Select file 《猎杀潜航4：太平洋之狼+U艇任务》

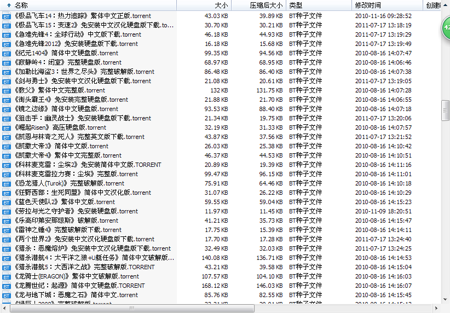(x=94, y=258)
